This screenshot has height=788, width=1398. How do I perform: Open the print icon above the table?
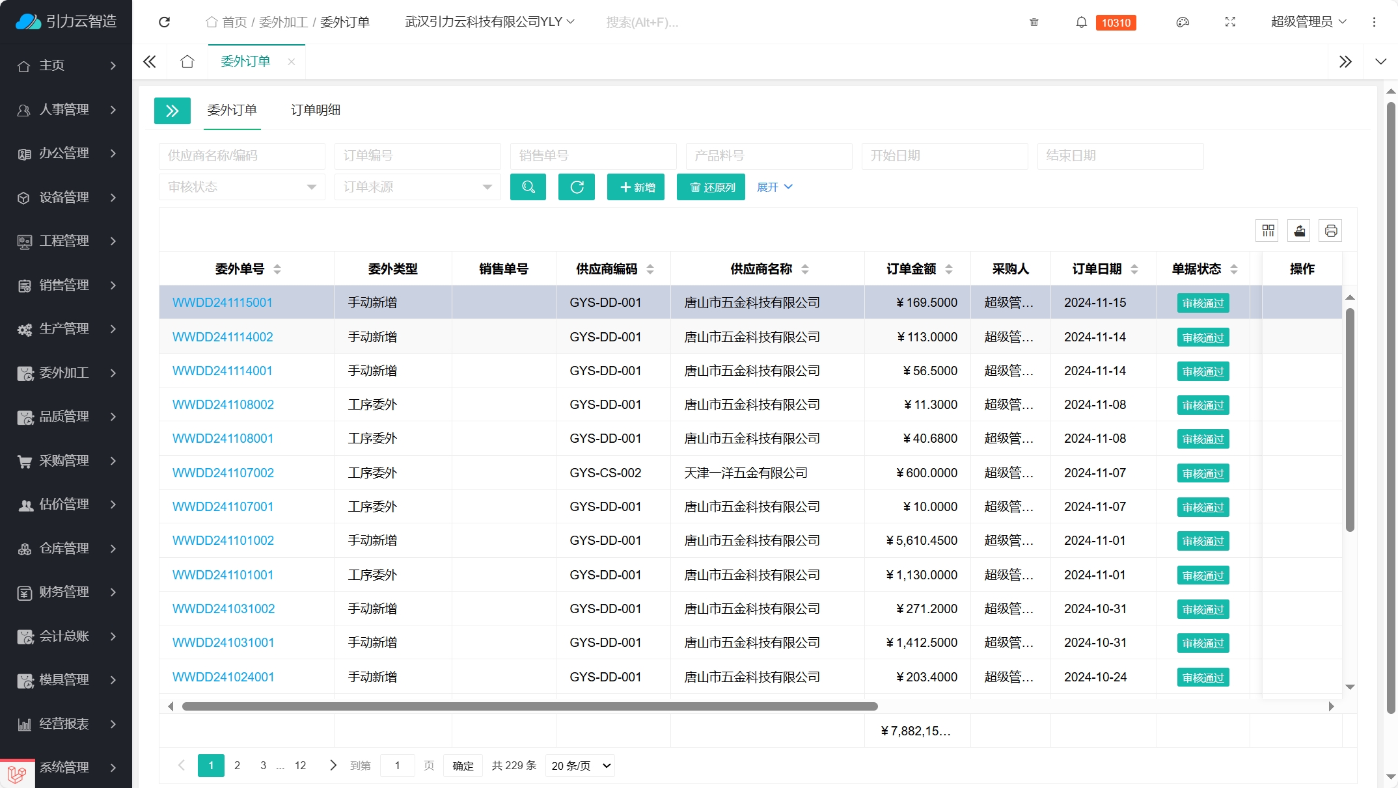[1330, 230]
